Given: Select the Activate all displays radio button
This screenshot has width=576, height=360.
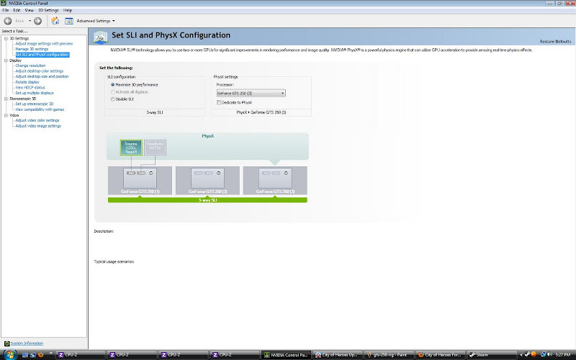Looking at the screenshot, I should point(113,92).
